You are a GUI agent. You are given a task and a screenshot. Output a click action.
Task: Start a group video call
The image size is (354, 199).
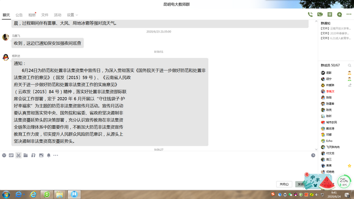tap(320, 15)
